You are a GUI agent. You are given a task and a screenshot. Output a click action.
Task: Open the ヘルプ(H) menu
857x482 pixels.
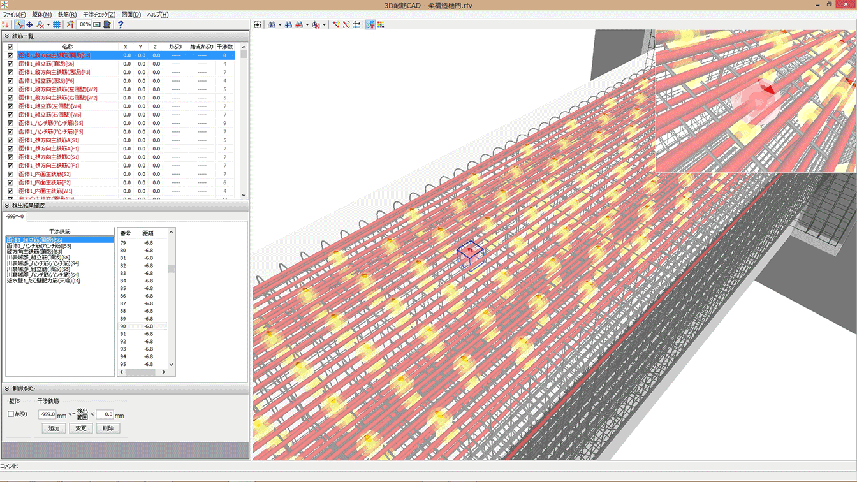(157, 14)
